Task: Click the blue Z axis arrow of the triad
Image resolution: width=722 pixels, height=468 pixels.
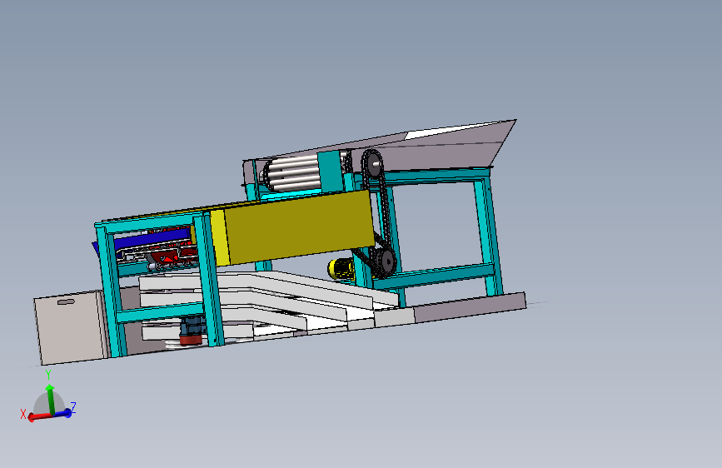Action: coord(63,413)
